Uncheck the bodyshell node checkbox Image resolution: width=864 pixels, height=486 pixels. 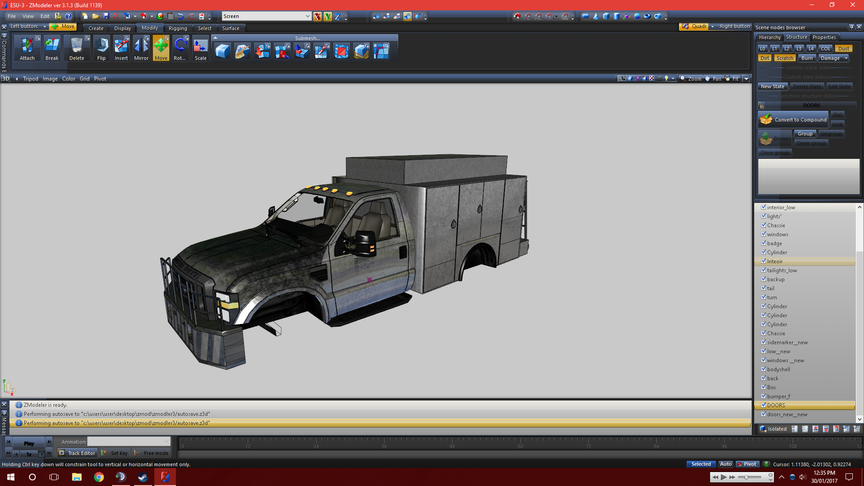pos(764,369)
